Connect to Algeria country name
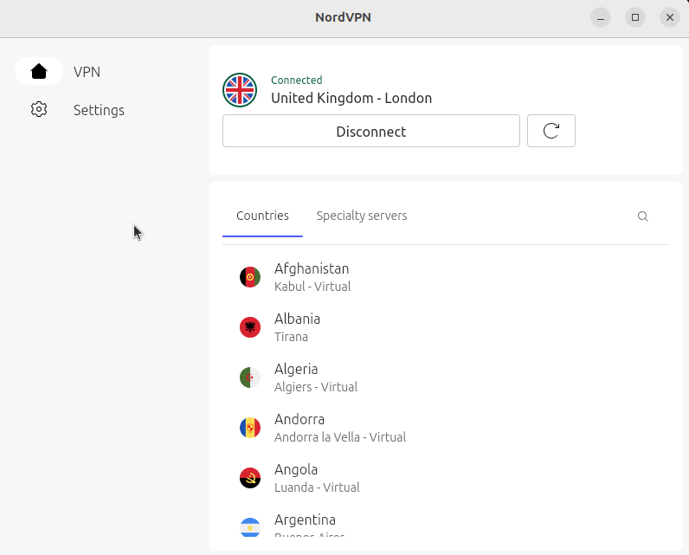 (x=296, y=369)
